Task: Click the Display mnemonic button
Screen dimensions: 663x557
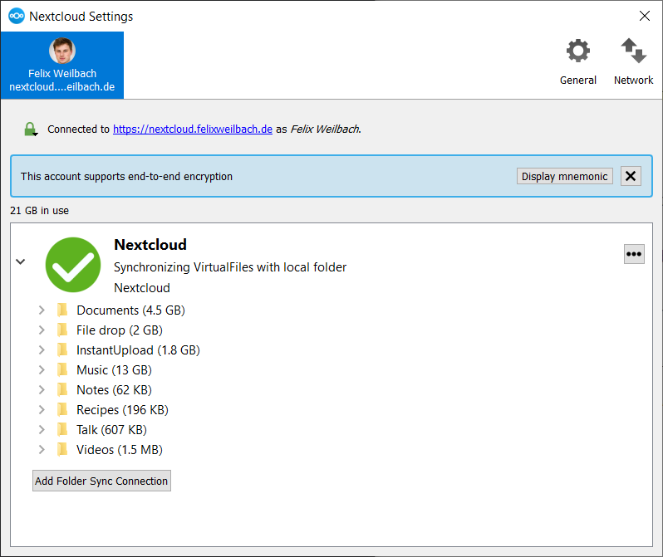Action: tap(565, 176)
